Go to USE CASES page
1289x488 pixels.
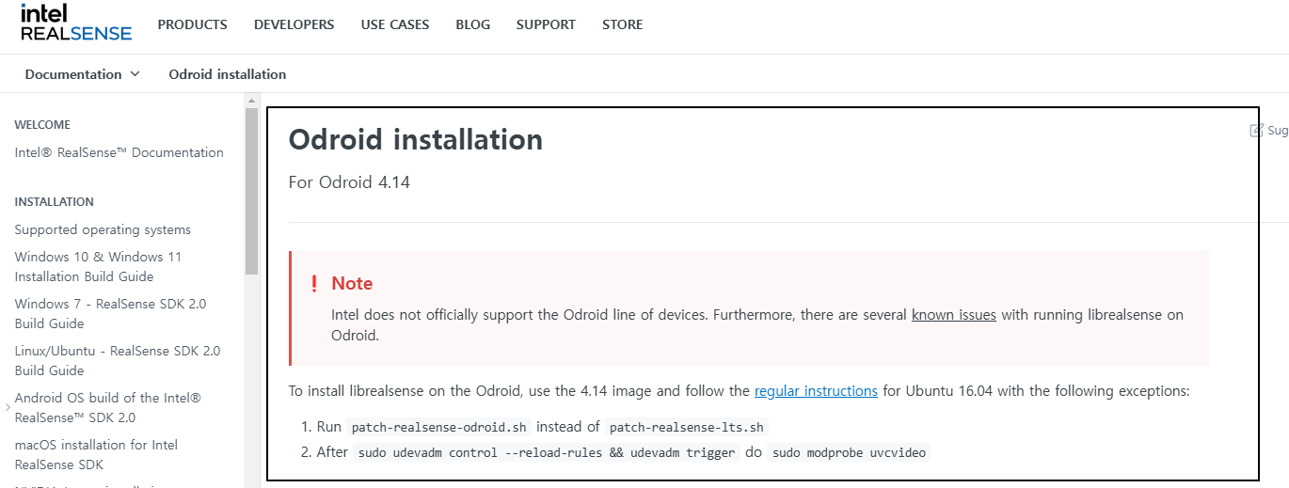(x=395, y=24)
